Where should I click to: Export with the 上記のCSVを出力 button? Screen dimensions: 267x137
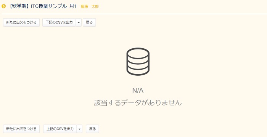tap(60, 129)
